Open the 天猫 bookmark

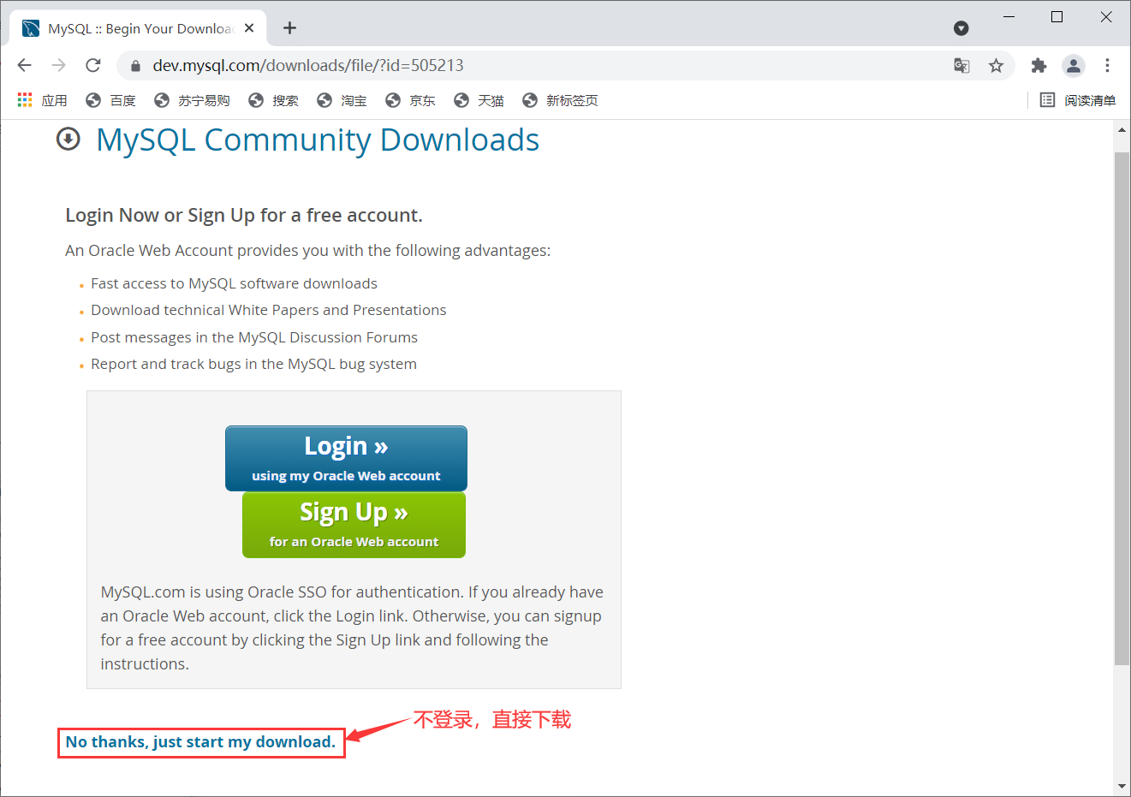point(479,100)
